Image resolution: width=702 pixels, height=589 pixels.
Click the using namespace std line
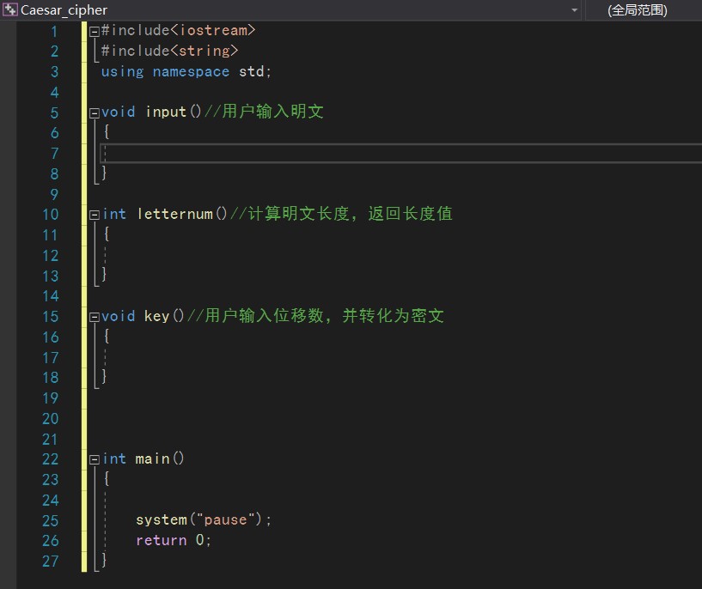tap(186, 72)
